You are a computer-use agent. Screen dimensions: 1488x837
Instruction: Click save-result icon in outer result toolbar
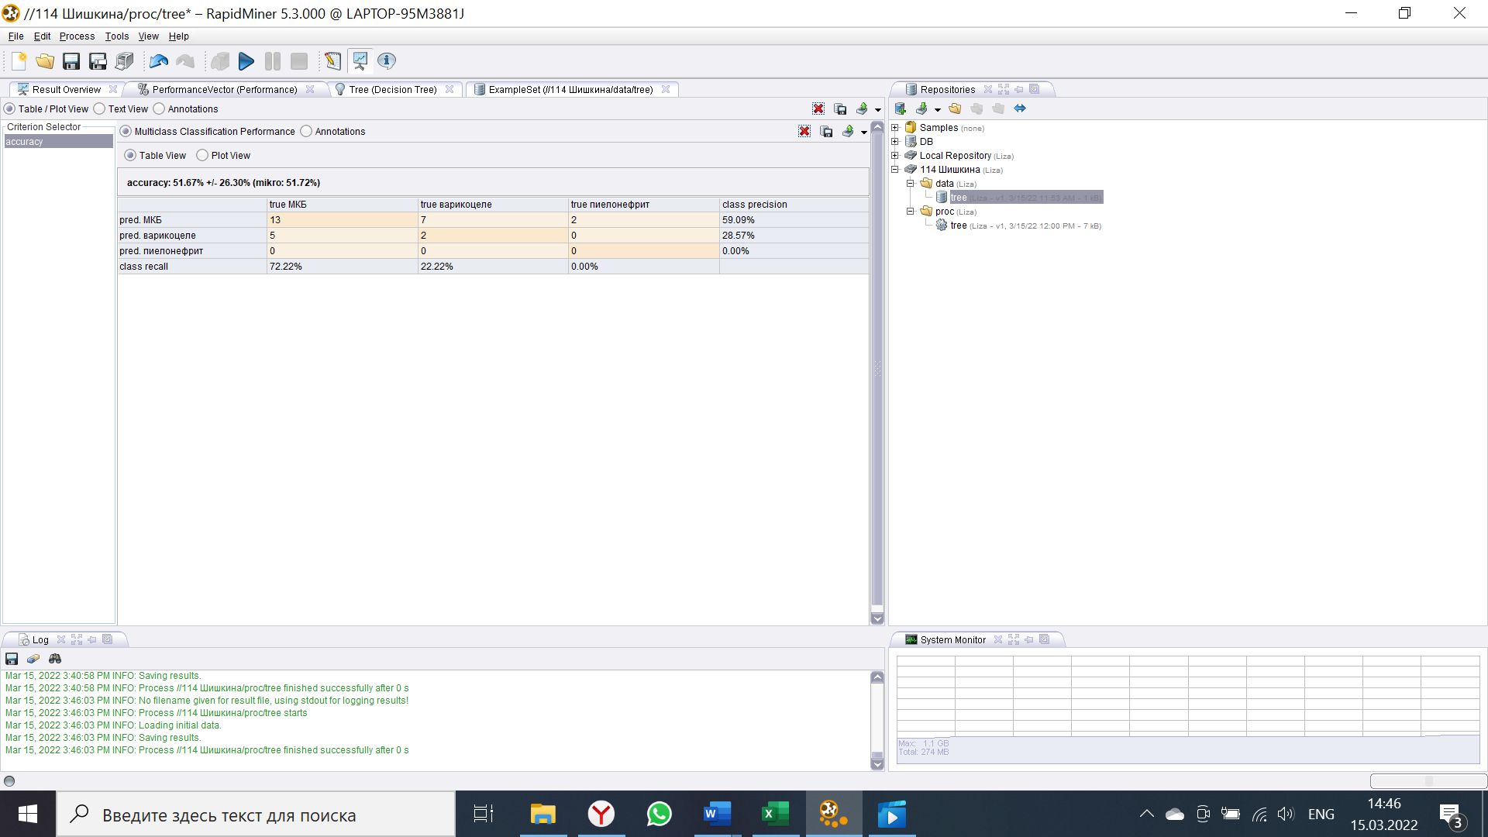point(840,109)
